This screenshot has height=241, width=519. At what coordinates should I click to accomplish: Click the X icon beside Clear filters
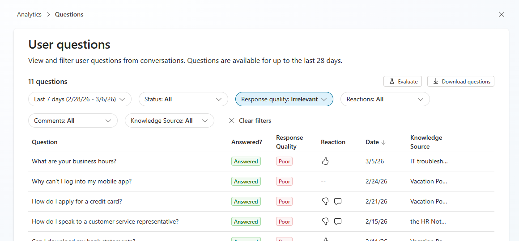click(232, 120)
